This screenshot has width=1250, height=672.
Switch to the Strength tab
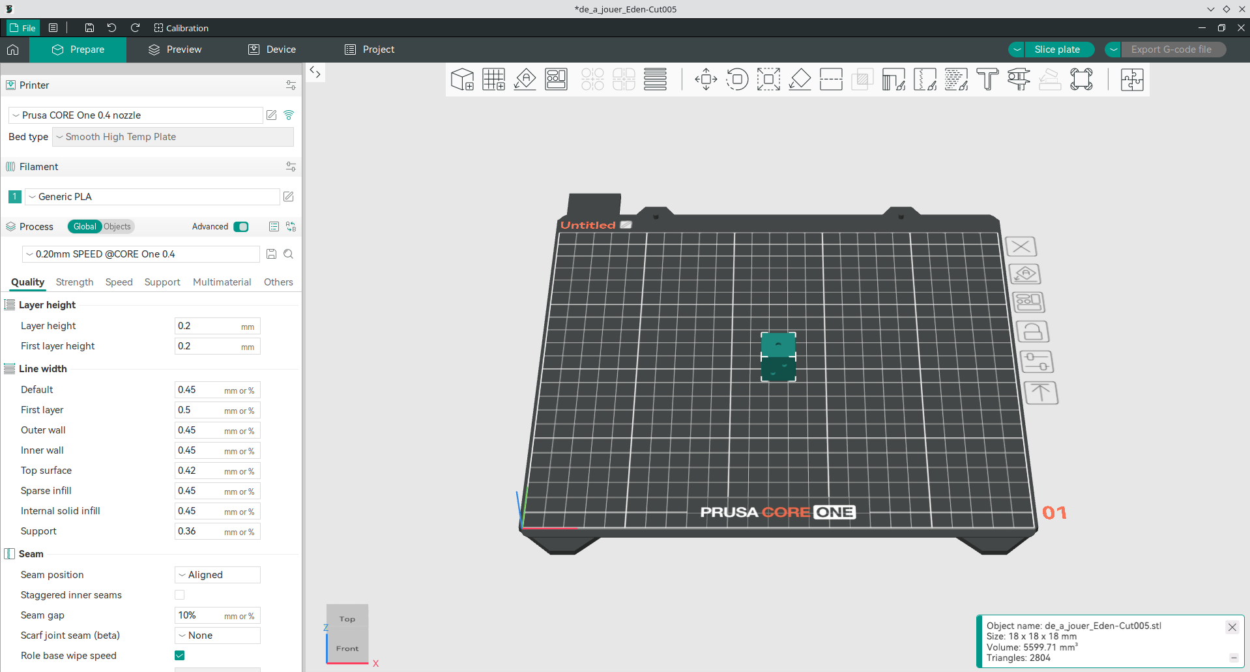tap(74, 282)
